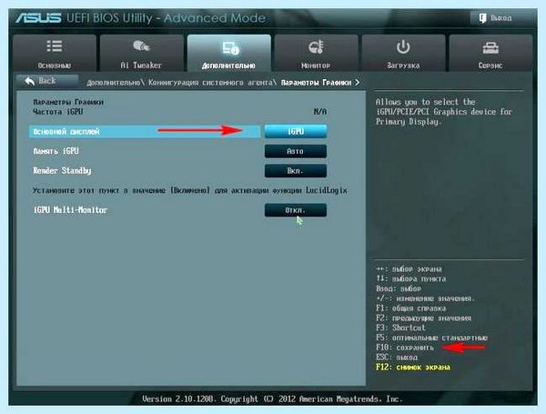Click the UEFI BIOS Utility title text
The image size is (546, 414).
pos(166,18)
